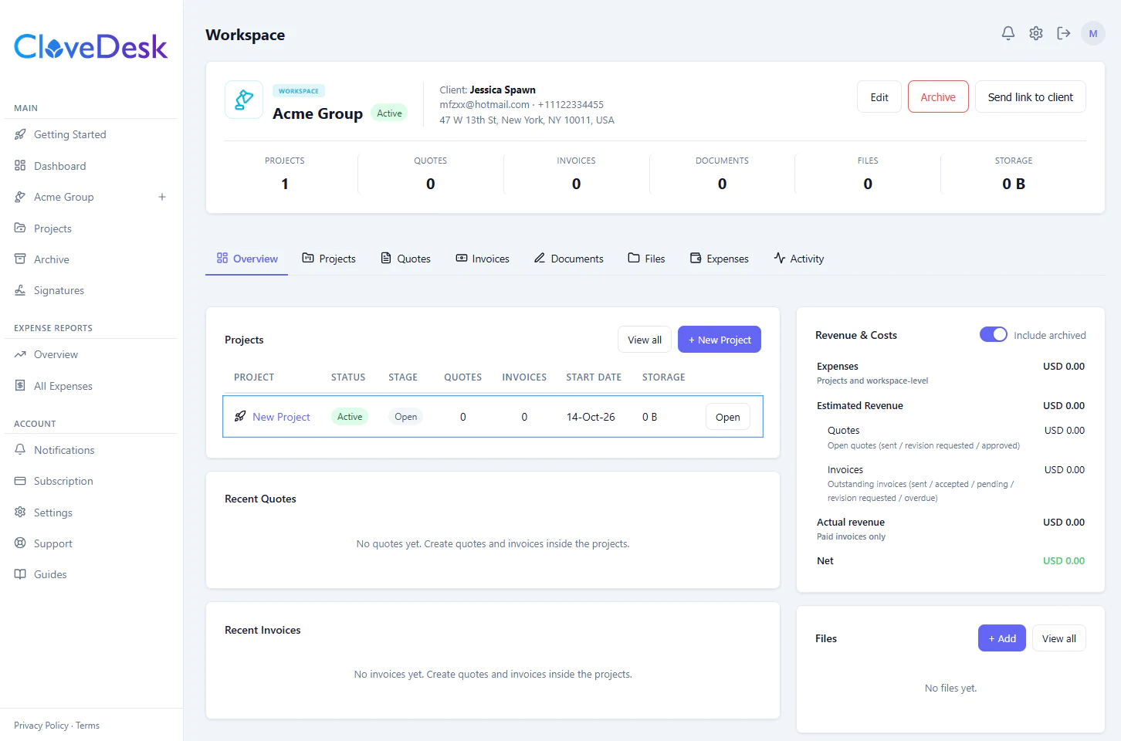1121x741 pixels.
Task: Open notifications bell icon in header
Action: (x=1008, y=33)
